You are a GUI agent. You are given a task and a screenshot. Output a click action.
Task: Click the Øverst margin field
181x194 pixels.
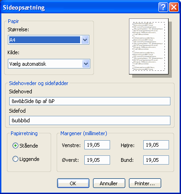tap(97, 160)
